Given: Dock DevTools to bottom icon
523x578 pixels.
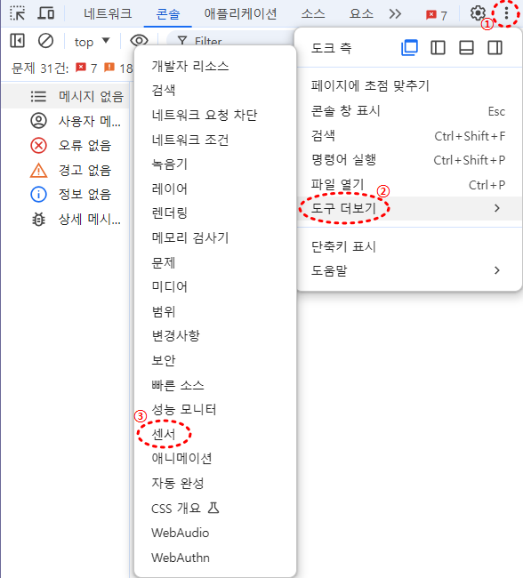Looking at the screenshot, I should point(466,47).
